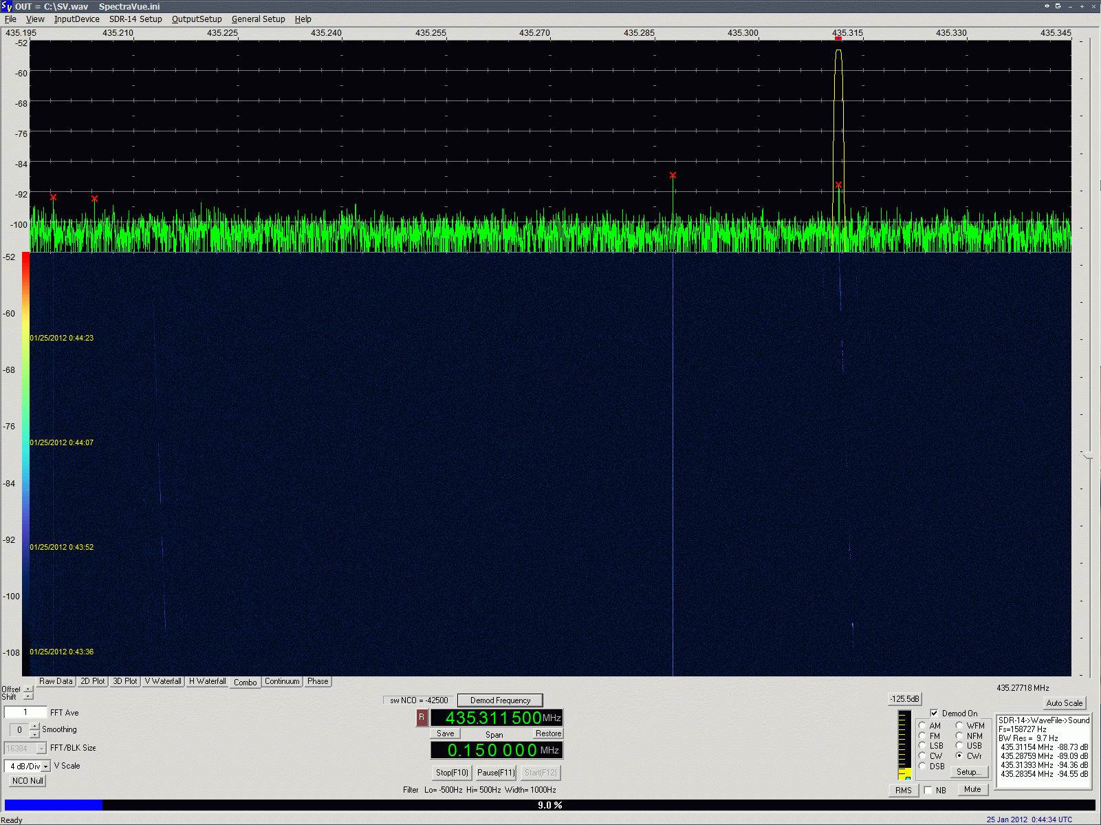Click the Auto Scale button

pyautogui.click(x=1064, y=703)
